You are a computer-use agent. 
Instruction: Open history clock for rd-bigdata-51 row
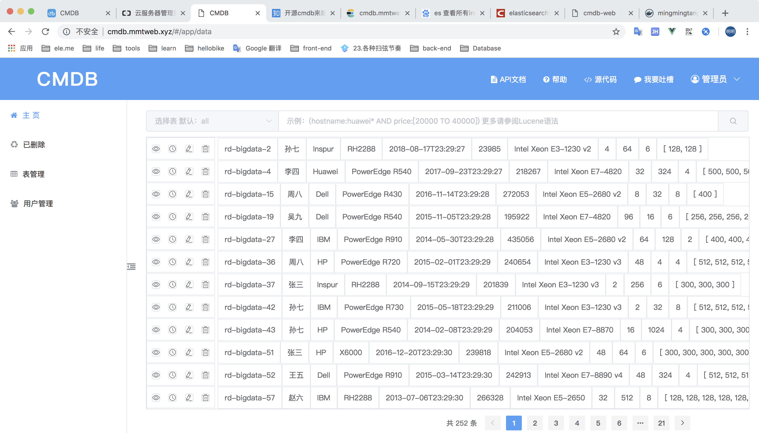pos(172,353)
